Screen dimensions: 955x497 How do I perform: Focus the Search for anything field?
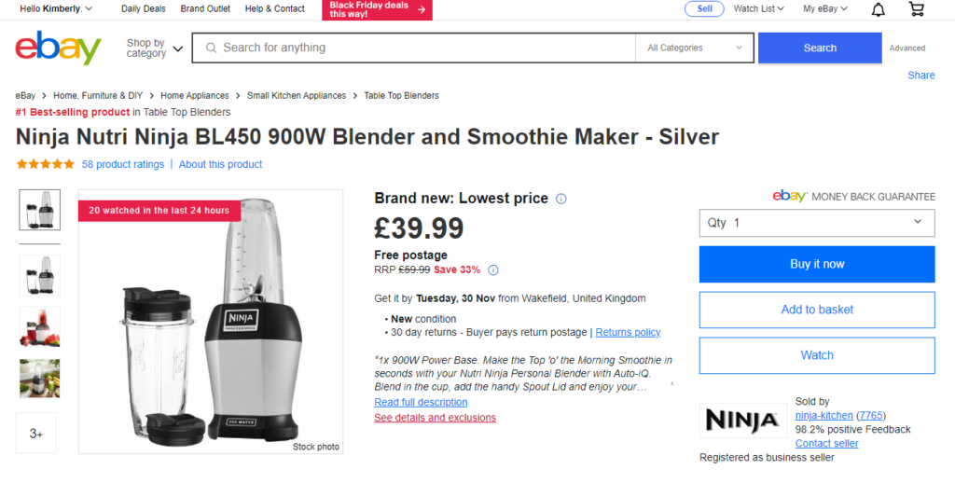click(x=420, y=48)
